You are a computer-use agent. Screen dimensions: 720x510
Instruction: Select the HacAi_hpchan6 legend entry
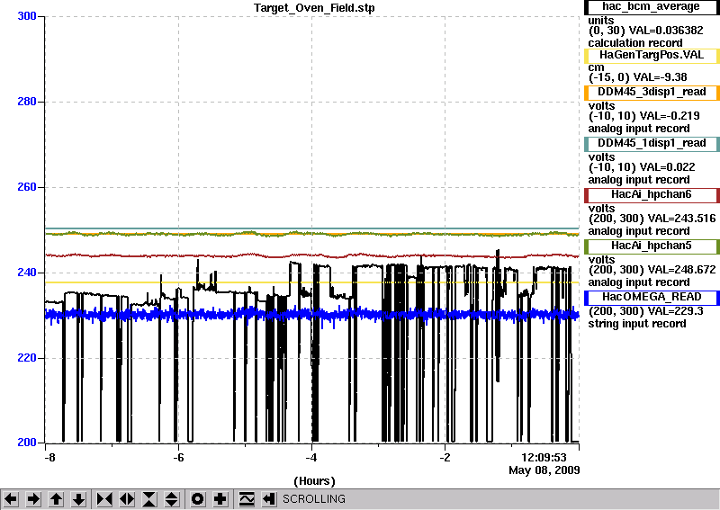[652, 195]
